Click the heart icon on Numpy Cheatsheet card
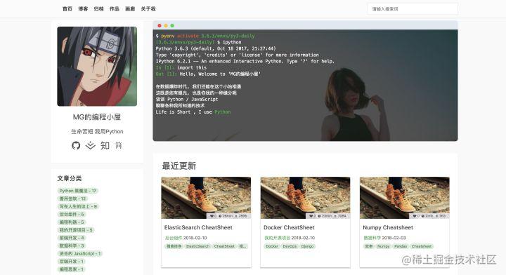Image resolution: width=506 pixels, height=275 pixels. pos(415,216)
